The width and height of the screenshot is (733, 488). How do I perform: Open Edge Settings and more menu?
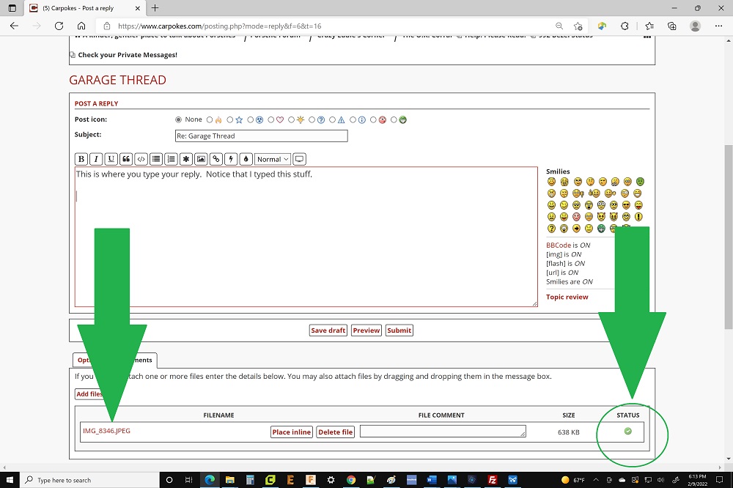coord(720,26)
